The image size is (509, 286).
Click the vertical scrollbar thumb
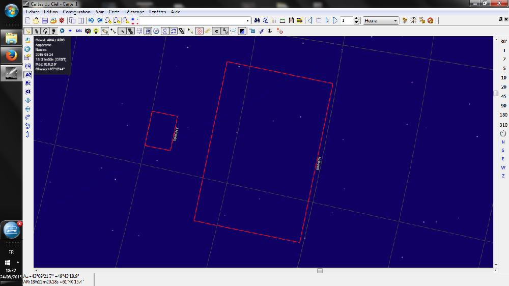click(496, 94)
